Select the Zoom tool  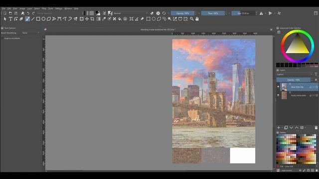pyautogui.click(x=191, y=19)
